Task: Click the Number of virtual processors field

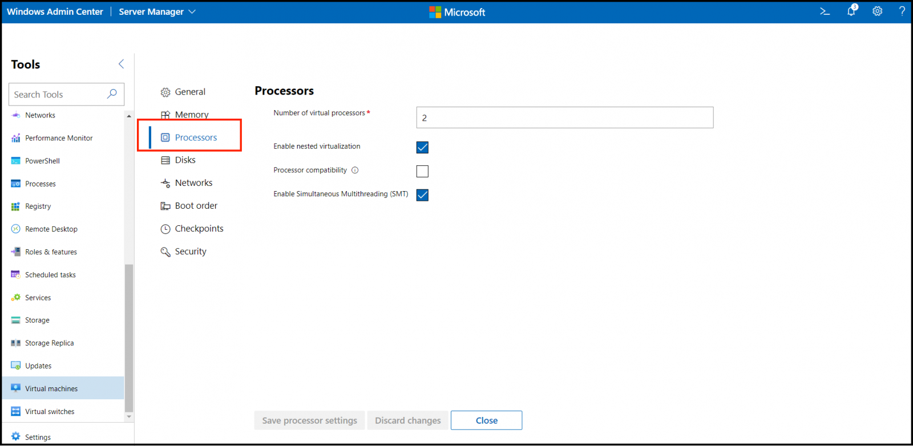Action: click(564, 117)
